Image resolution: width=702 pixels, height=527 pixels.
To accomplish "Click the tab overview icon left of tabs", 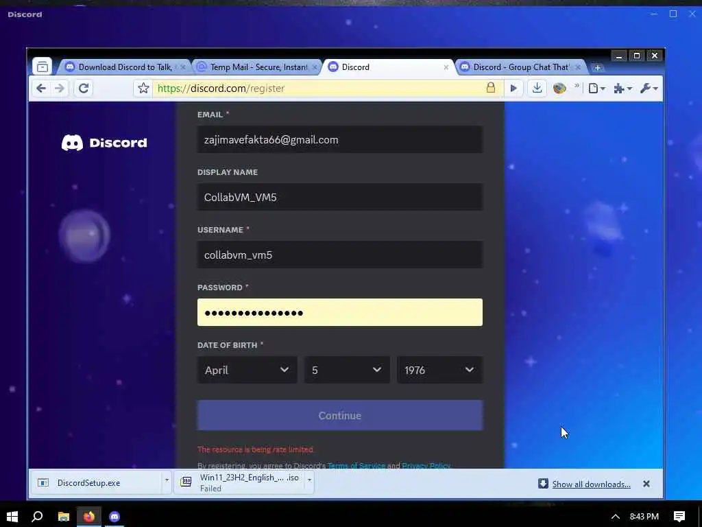I will 43,67.
